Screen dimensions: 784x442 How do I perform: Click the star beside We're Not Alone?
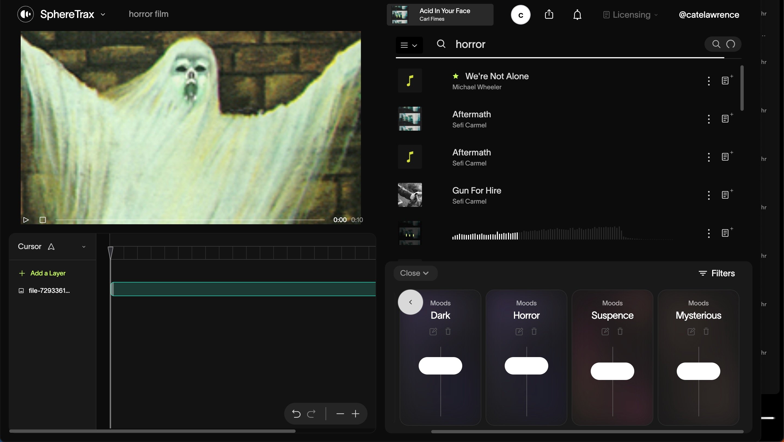pyautogui.click(x=455, y=76)
